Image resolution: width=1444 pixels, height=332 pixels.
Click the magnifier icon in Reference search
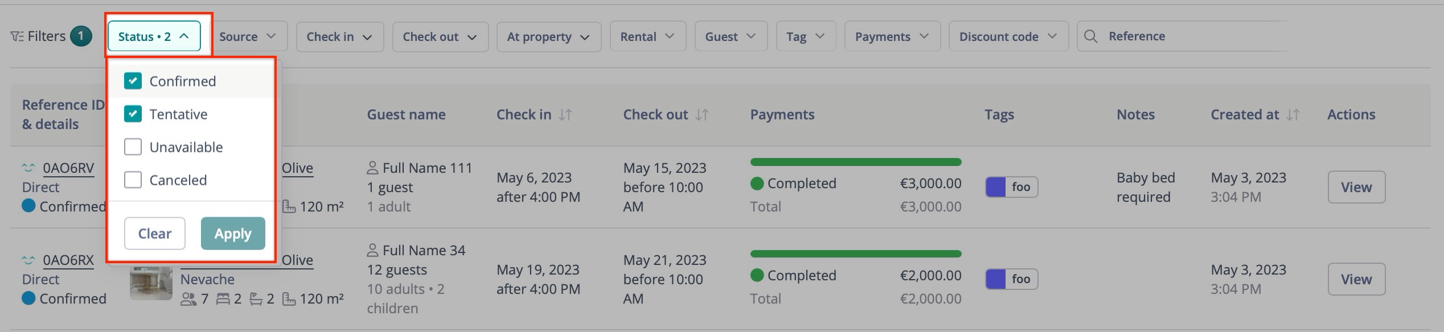click(1090, 36)
